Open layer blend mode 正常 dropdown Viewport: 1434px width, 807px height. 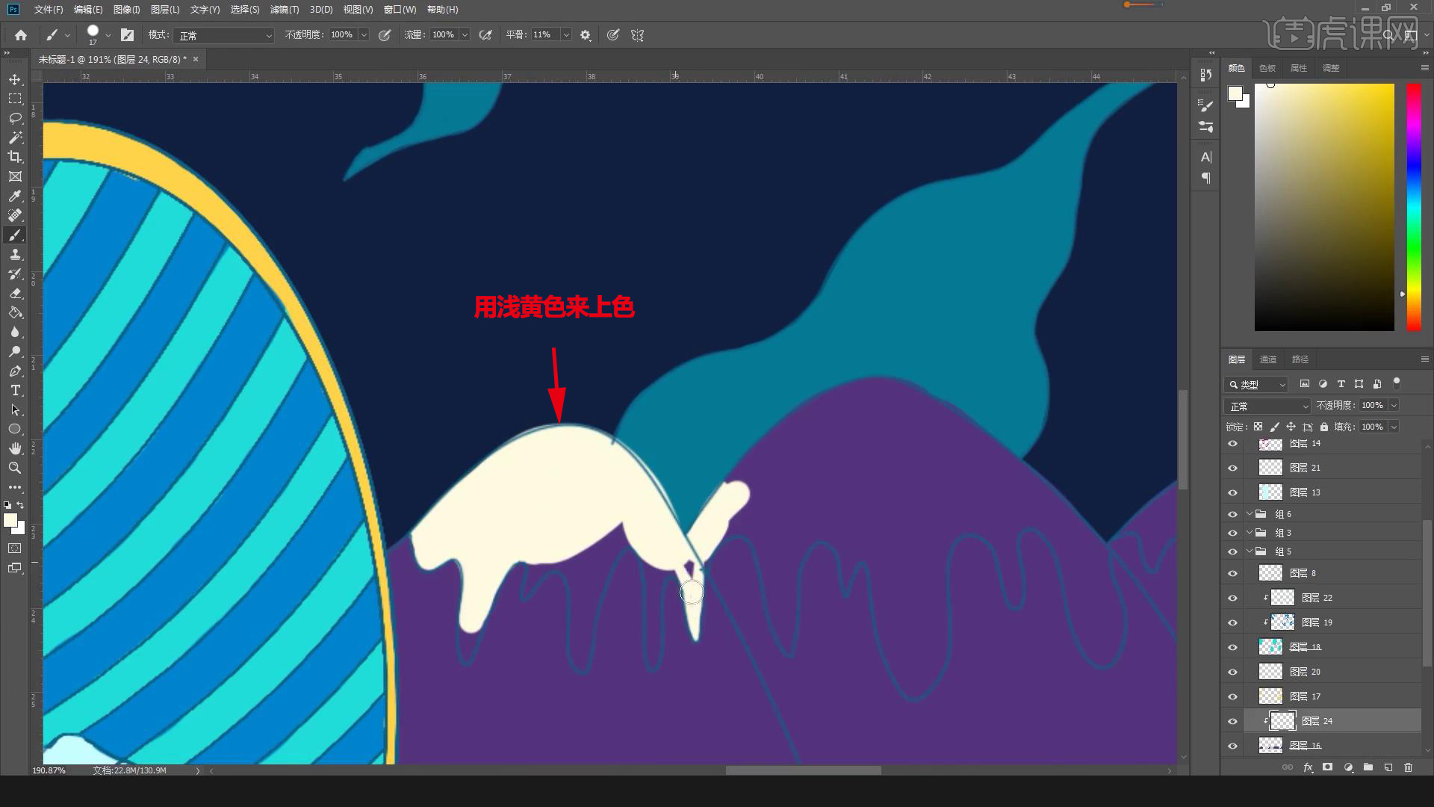click(1267, 406)
